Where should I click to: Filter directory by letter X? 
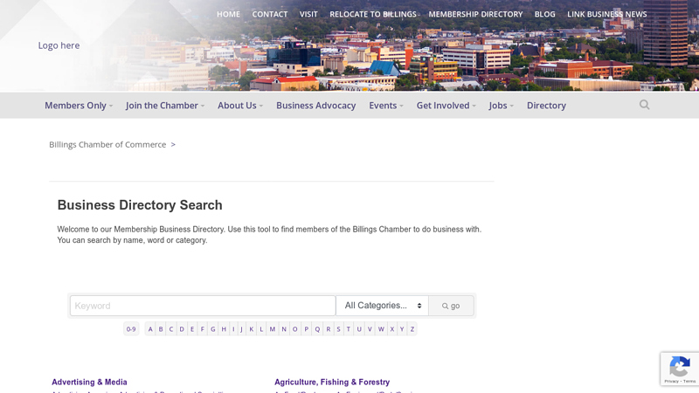pos(391,329)
